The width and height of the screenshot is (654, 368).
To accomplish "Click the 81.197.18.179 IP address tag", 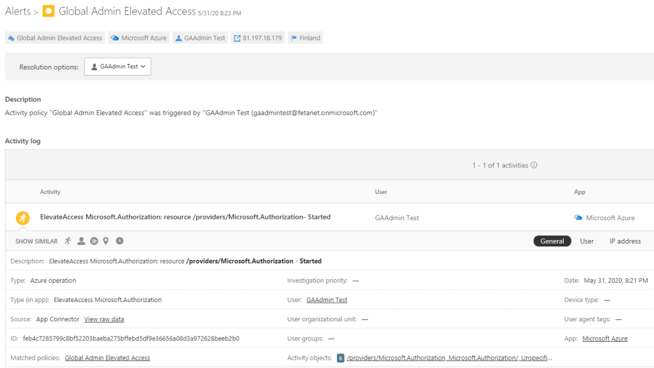I will coord(258,38).
